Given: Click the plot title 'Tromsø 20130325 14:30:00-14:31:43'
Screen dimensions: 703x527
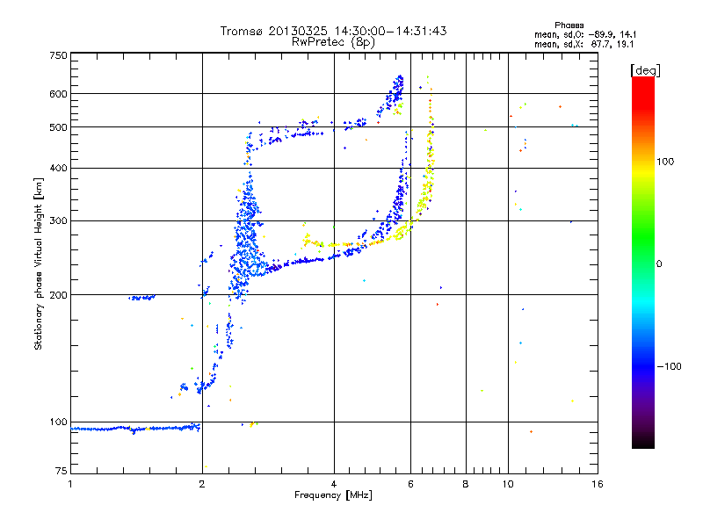Looking at the screenshot, I should pos(333,31).
